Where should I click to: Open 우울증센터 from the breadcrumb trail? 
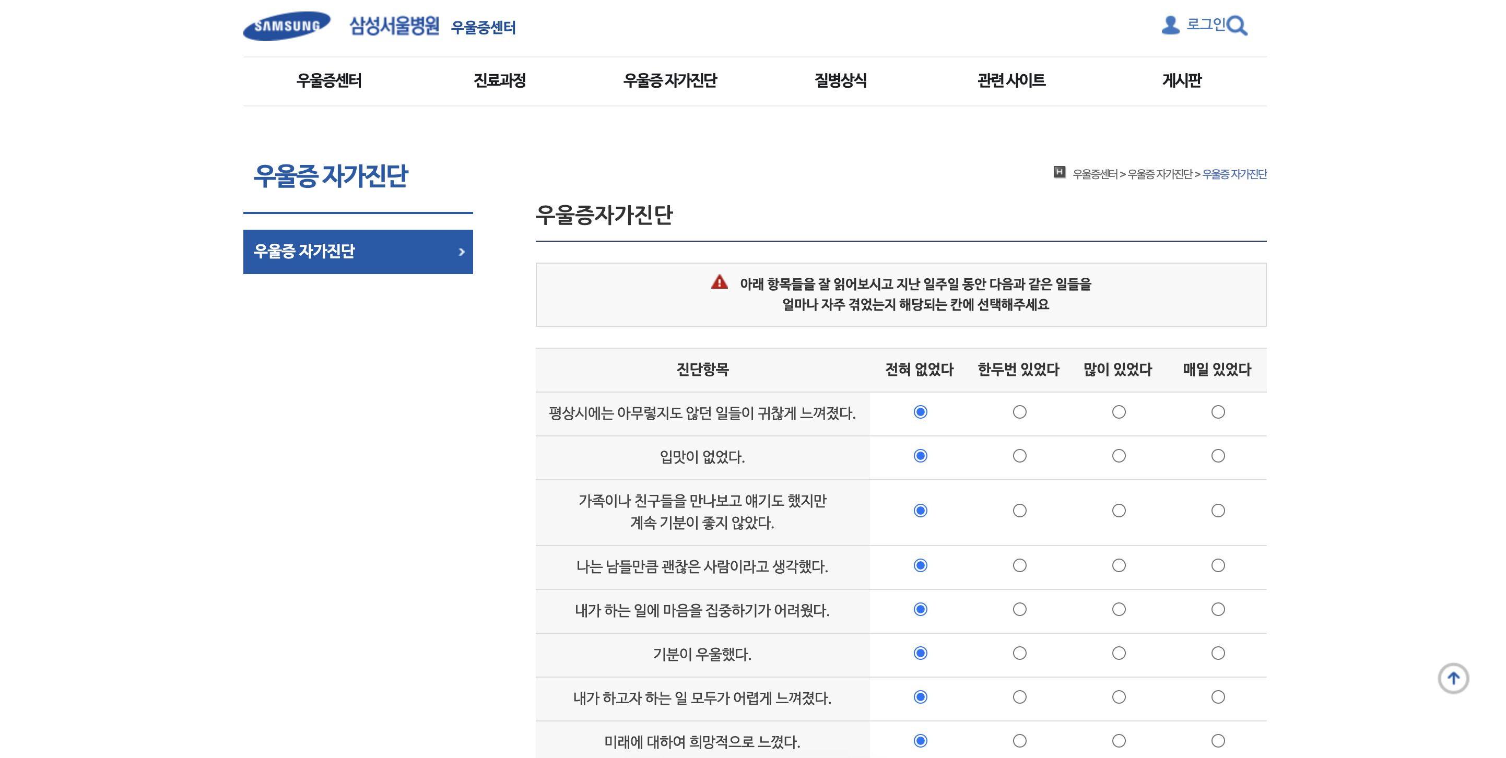[1096, 173]
